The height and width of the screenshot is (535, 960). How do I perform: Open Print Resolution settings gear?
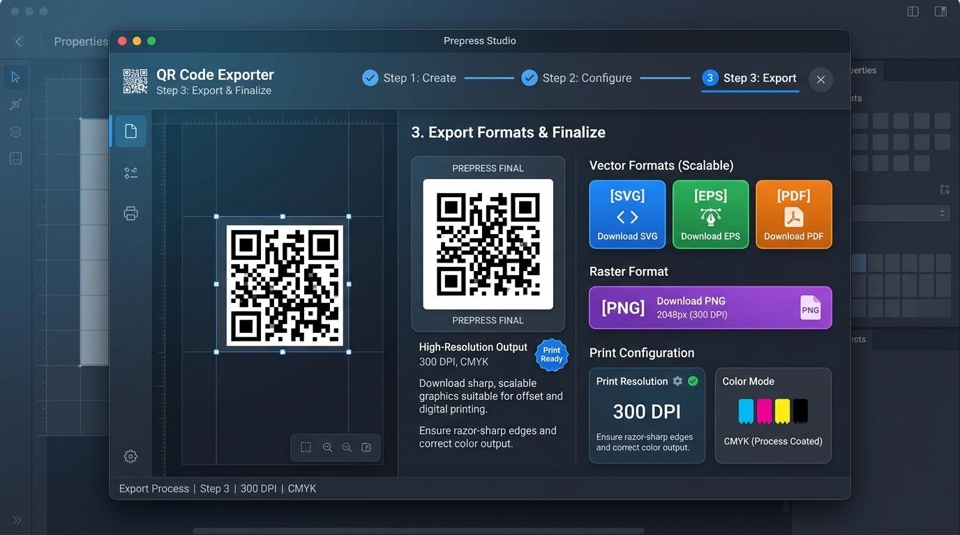click(x=677, y=381)
